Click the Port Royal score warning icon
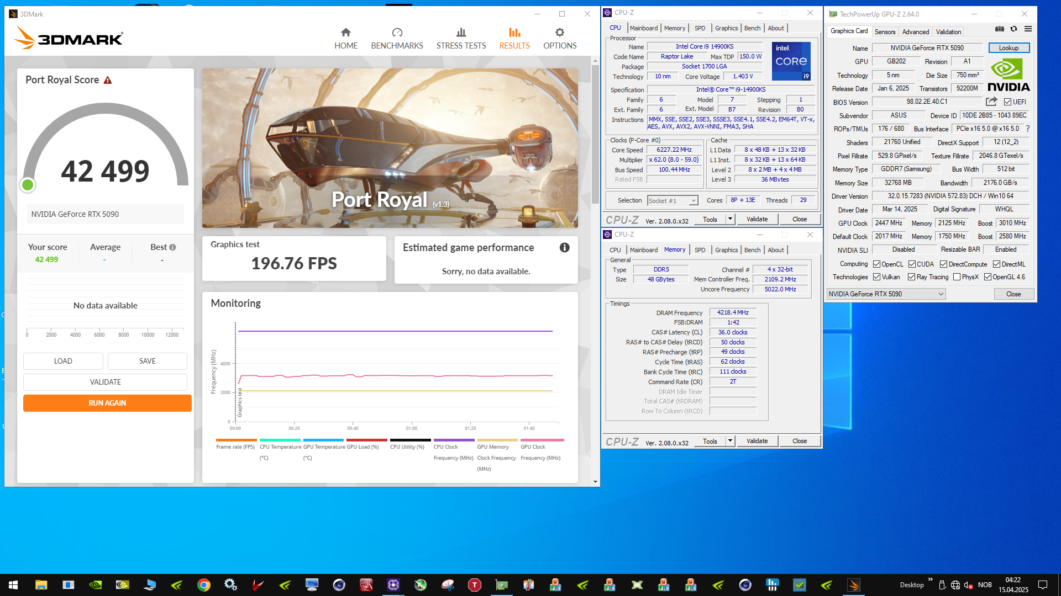 tap(108, 80)
